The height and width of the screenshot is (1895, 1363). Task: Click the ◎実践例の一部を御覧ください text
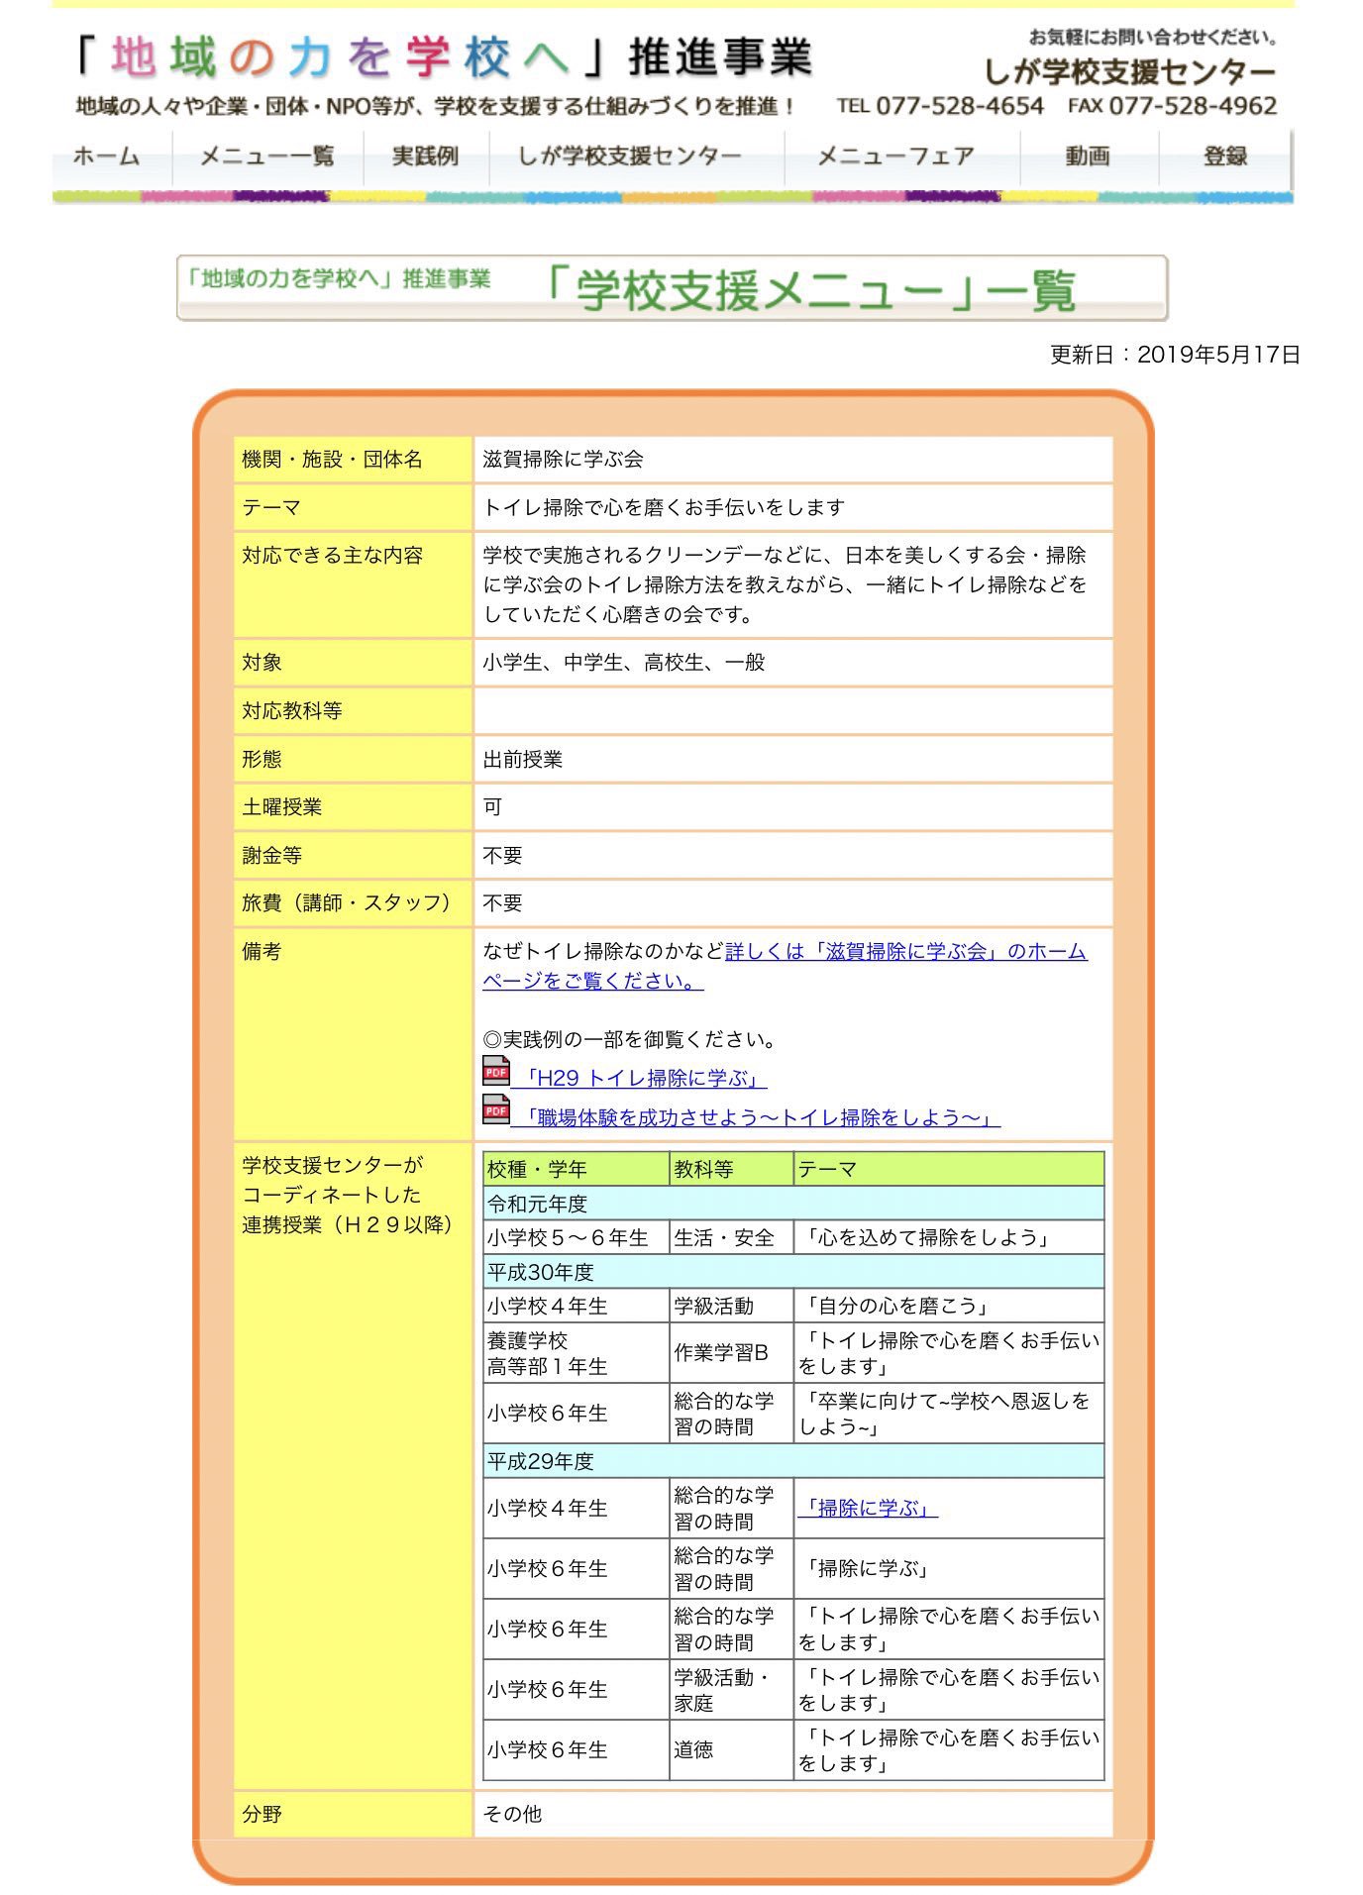[630, 1040]
